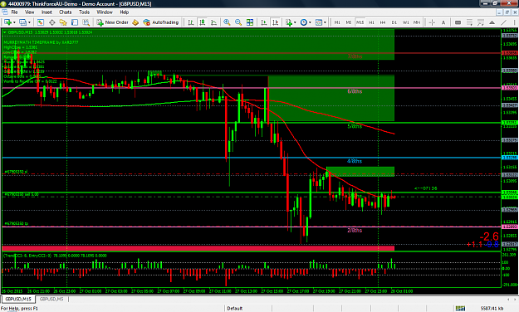Viewport: 519px width, 312px height.
Task: Toggle the Chart Shift icon
Action: click(x=275, y=22)
